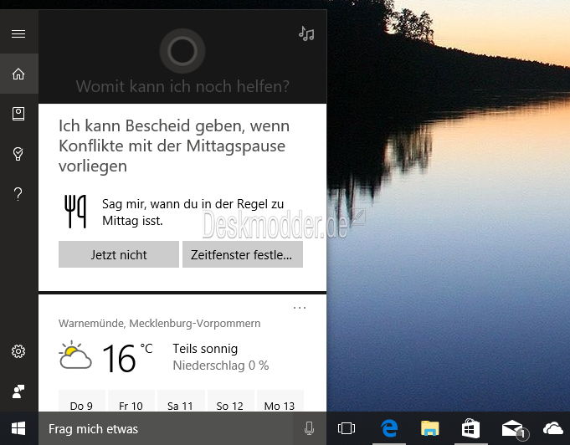
Task: Dismiss lunch card with Jetzt nicht
Action: click(x=119, y=254)
